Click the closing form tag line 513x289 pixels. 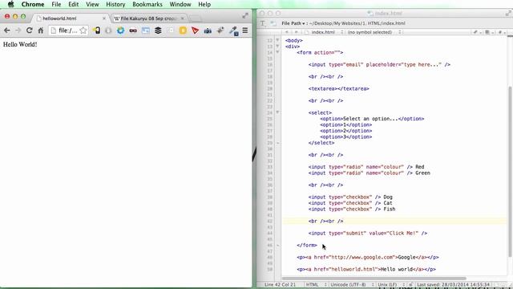(307, 245)
